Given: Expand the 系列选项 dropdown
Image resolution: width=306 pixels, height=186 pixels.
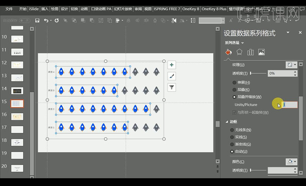Looking at the screenshot, I should [242, 43].
